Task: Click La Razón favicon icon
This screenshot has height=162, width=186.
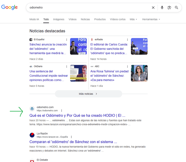Action: click(32, 135)
